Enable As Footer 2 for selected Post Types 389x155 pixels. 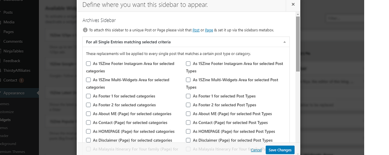click(x=188, y=105)
